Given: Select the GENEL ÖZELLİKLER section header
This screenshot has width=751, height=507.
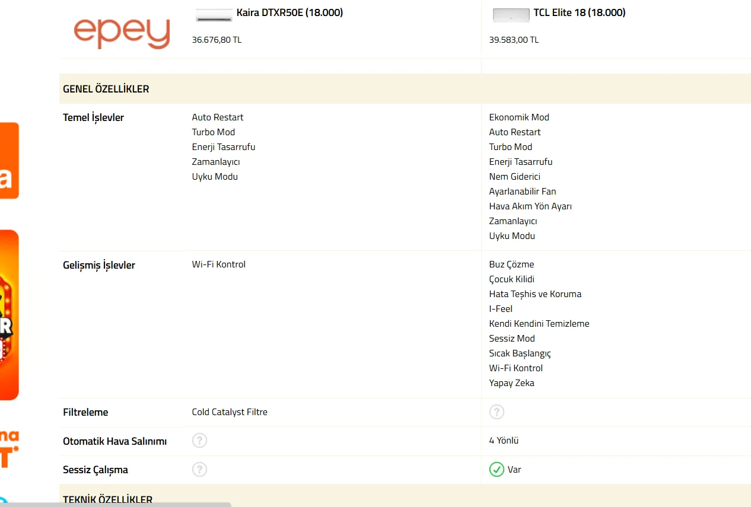Looking at the screenshot, I should (x=405, y=89).
